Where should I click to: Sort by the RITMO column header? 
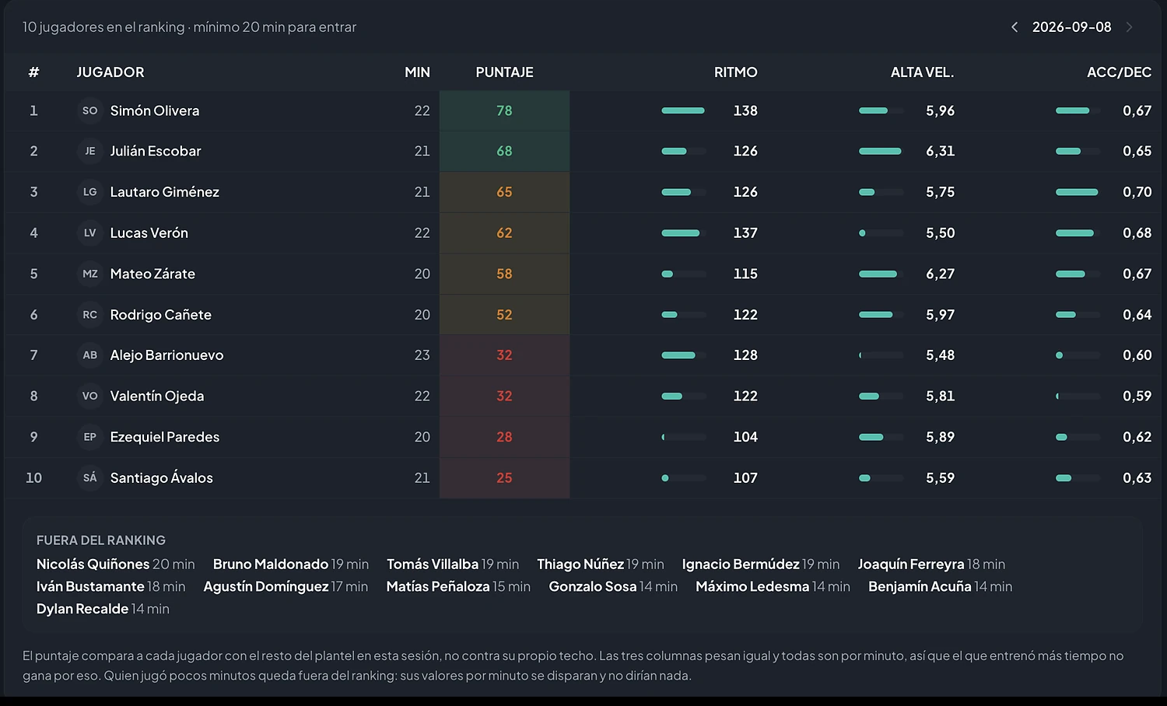(735, 72)
